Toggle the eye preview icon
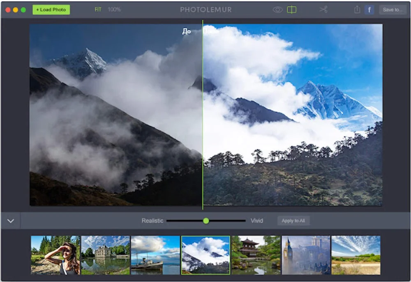Screen dimensions: 411x282 (277, 10)
